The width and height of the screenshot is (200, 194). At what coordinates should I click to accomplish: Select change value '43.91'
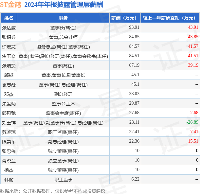click(x=193, y=27)
